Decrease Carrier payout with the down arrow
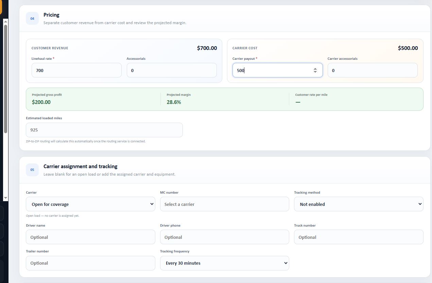The width and height of the screenshot is (432, 283). 315,72
